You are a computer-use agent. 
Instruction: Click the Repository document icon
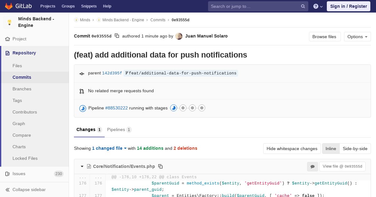tap(8, 53)
